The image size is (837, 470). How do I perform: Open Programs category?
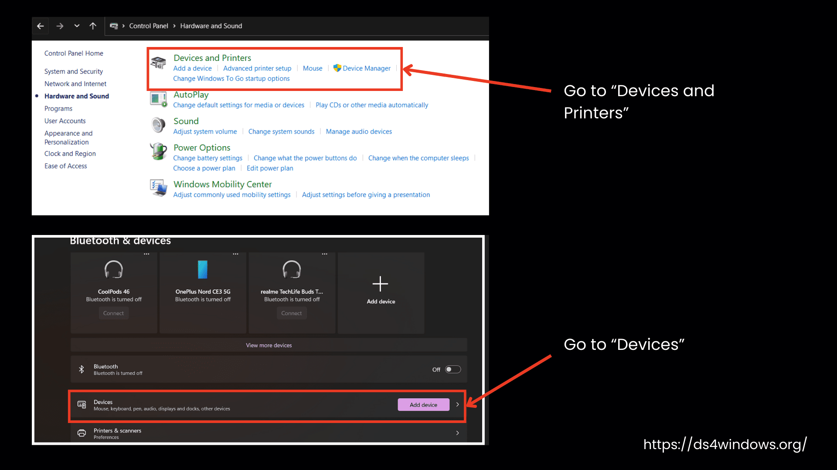(58, 108)
